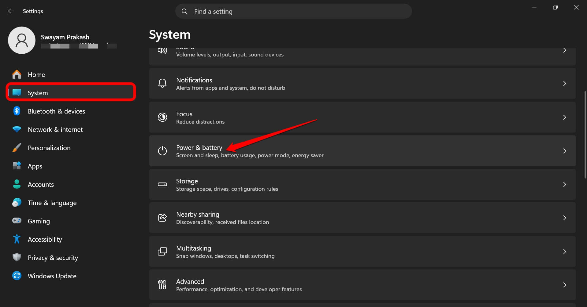
Task: Minimize the Settings window
Action: 534,7
